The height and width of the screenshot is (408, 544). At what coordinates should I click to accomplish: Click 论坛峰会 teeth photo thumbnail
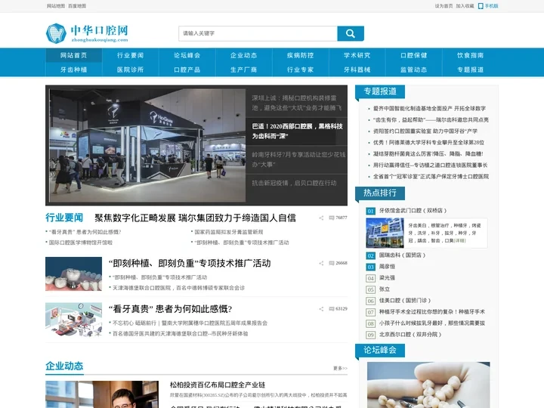coord(428,385)
